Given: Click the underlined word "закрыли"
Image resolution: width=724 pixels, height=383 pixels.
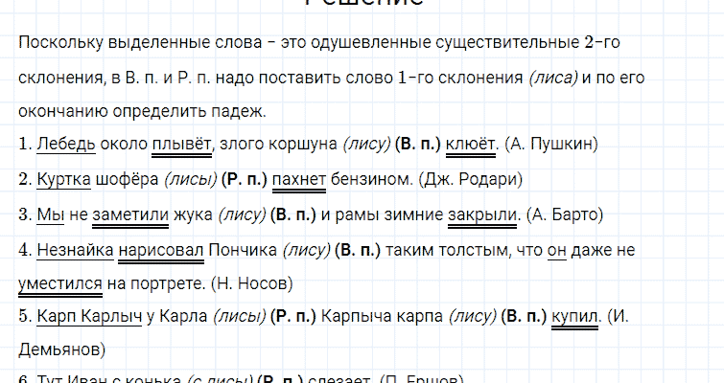Looking at the screenshot, I should pos(482,214).
